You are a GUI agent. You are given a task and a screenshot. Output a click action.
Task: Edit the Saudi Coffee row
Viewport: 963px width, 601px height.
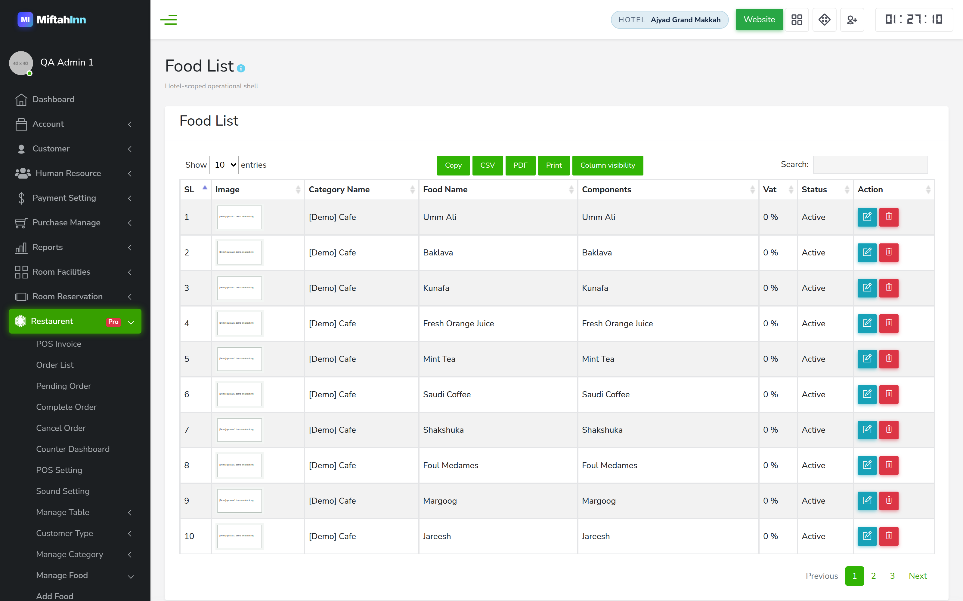click(867, 394)
